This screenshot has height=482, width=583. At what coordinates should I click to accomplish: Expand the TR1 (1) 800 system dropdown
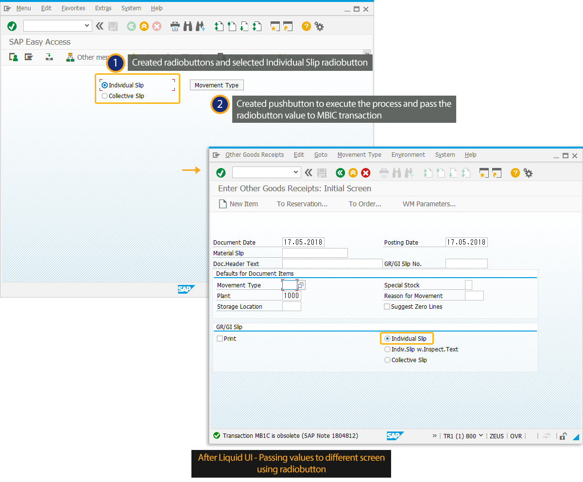[481, 435]
